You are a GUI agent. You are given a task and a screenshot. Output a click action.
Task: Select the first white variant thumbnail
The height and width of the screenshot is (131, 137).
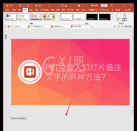(x=67, y=17)
